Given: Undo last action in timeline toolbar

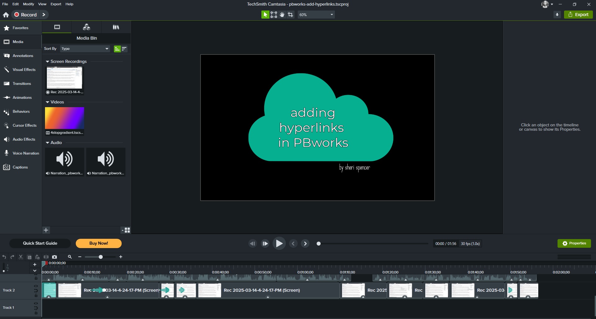Looking at the screenshot, I should coord(4,257).
